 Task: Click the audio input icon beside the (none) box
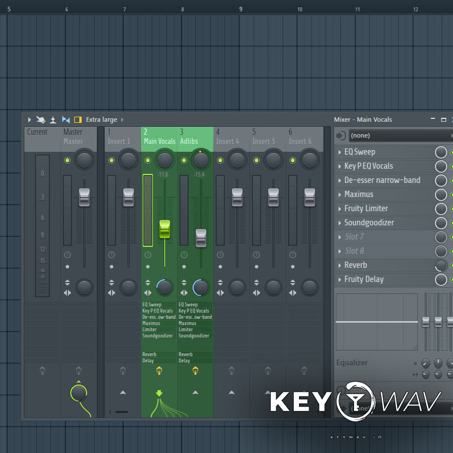point(340,135)
